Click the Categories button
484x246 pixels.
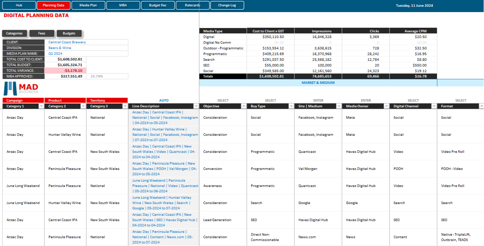click(15, 33)
